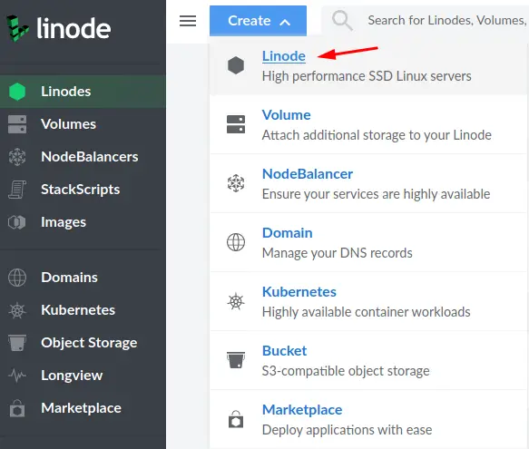
Task: Select Marketplace in the Create menu
Action: click(302, 410)
